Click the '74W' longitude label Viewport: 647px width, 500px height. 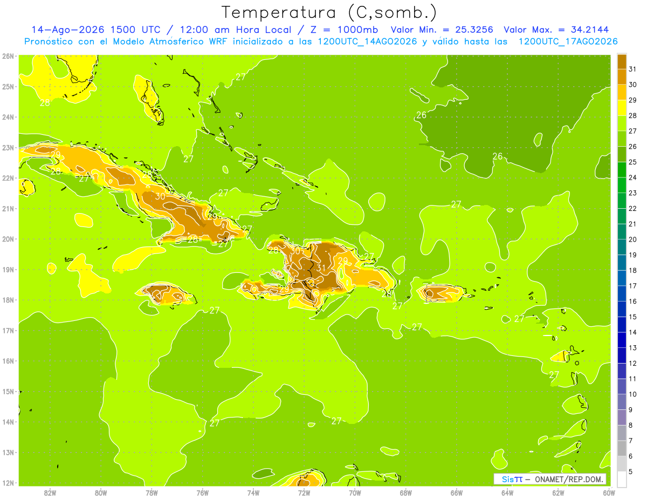[x=253, y=492]
